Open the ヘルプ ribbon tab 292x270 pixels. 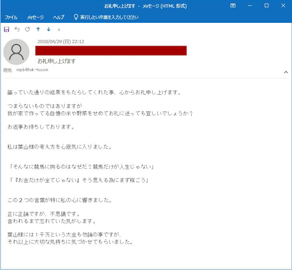[x=59, y=17]
